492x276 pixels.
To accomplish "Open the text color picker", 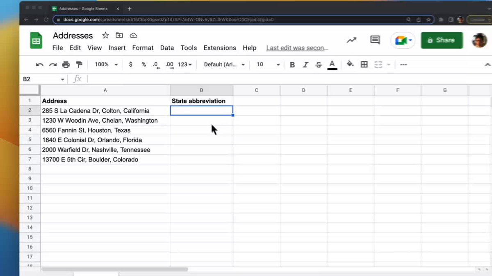I will pyautogui.click(x=332, y=65).
